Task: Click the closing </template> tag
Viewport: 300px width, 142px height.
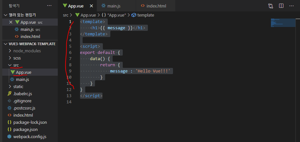Action: coord(94,34)
